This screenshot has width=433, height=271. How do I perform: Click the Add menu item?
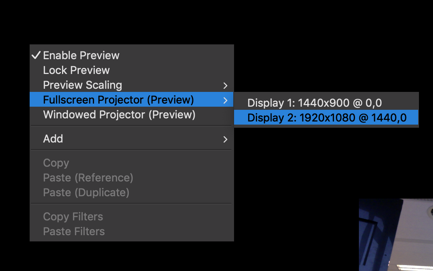point(53,138)
